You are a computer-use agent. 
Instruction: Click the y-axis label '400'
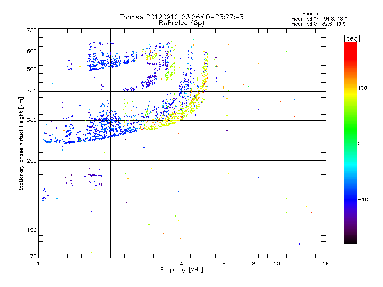point(32,91)
